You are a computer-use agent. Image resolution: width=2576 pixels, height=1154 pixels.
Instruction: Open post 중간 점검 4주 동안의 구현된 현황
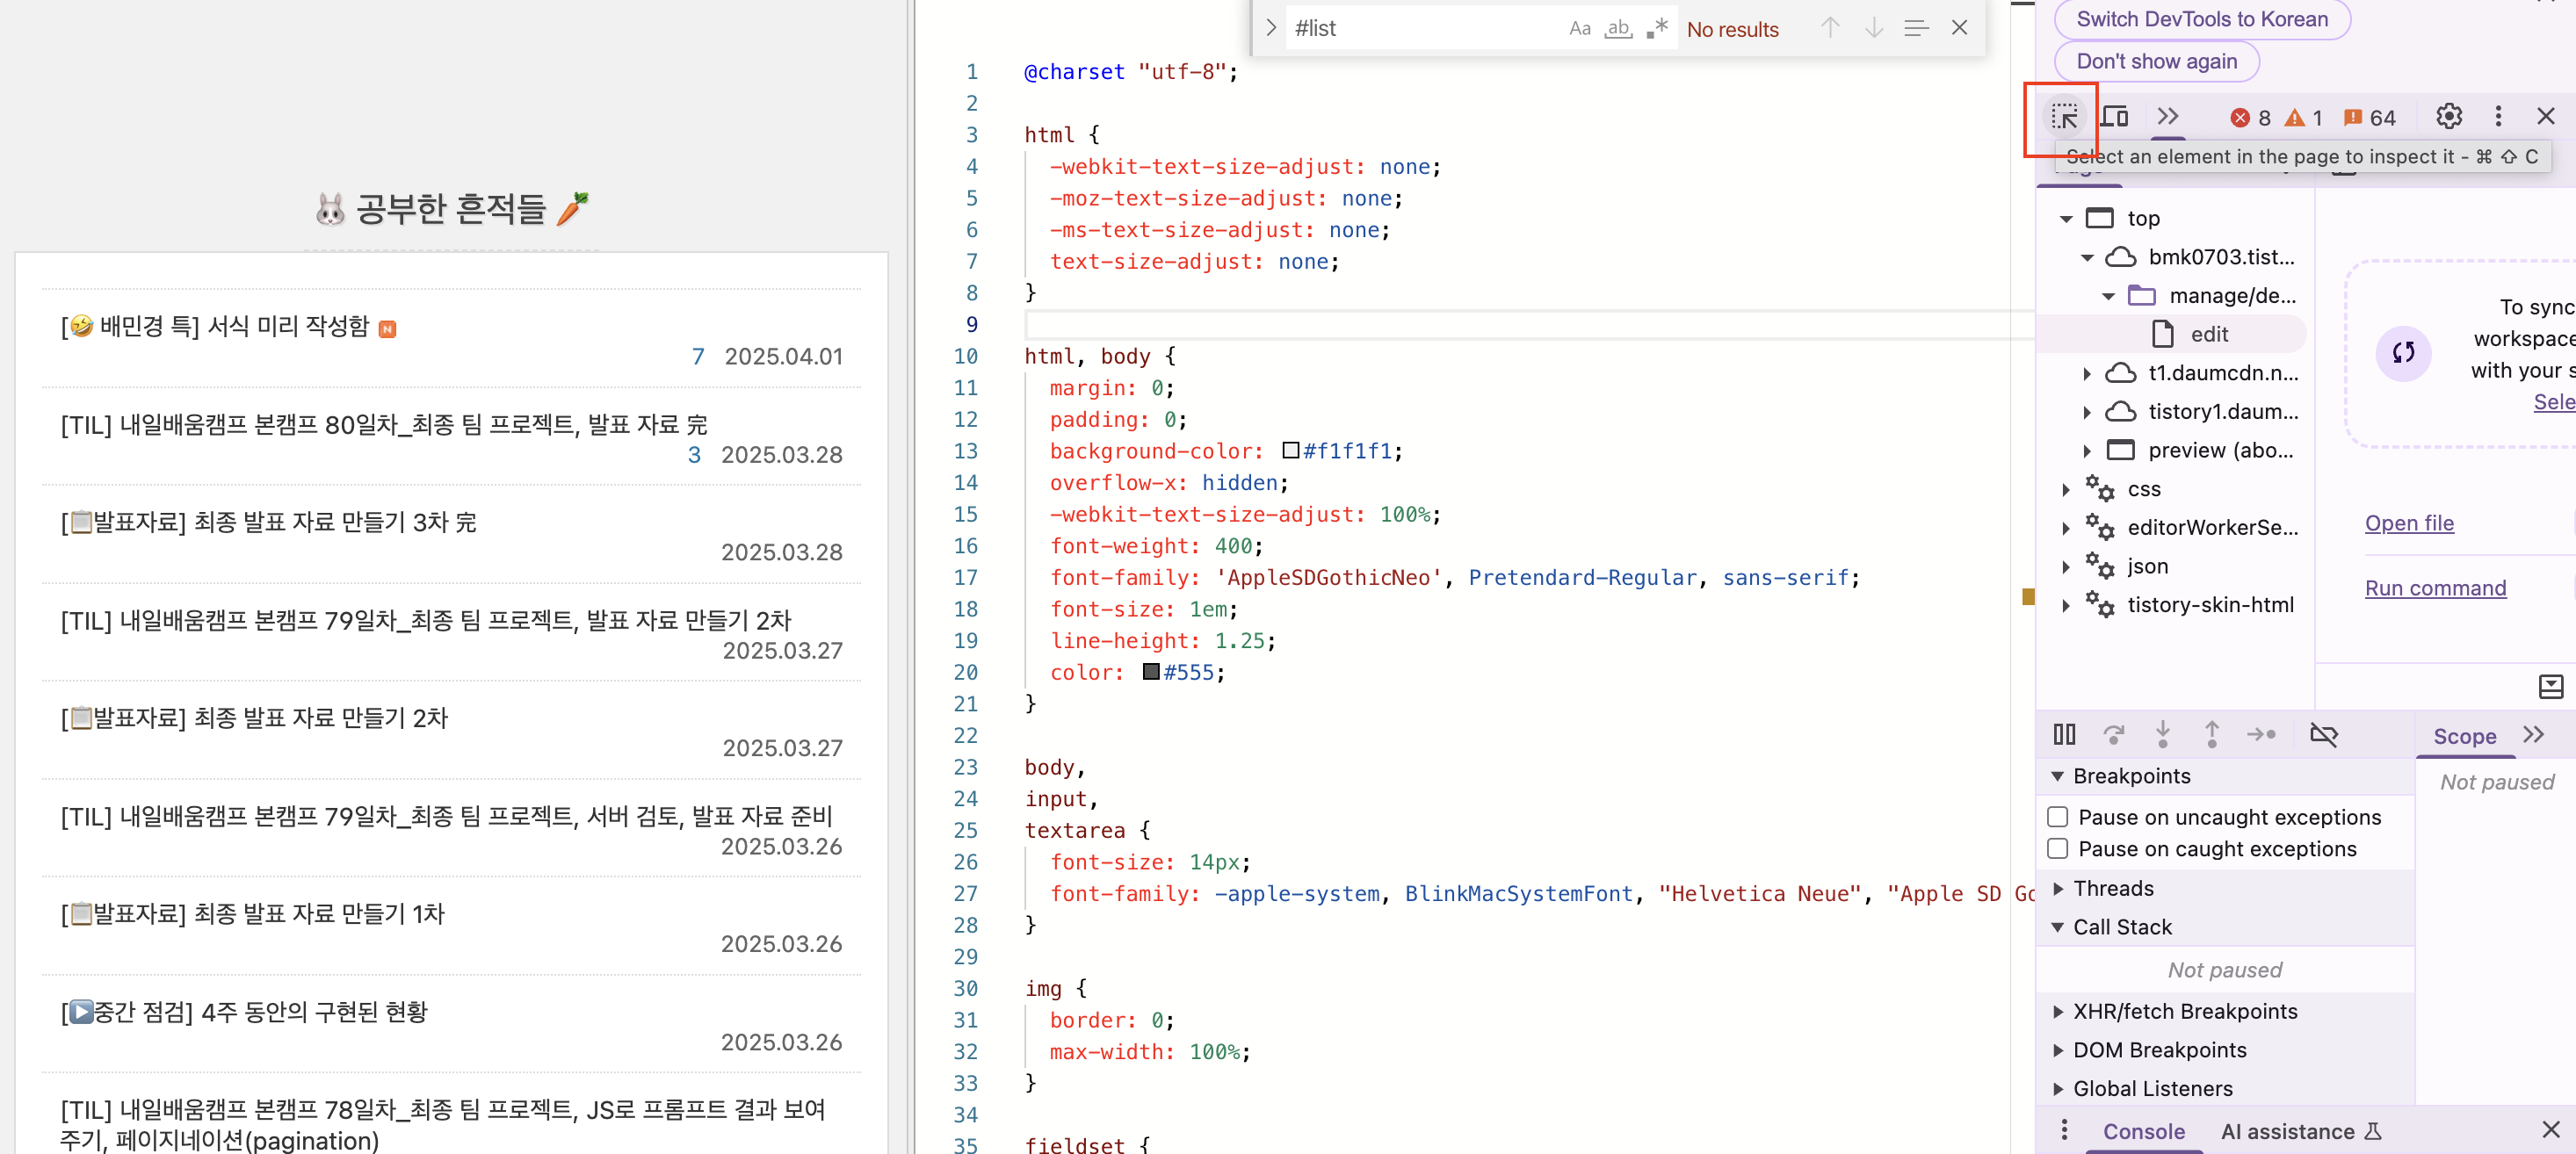[244, 1012]
